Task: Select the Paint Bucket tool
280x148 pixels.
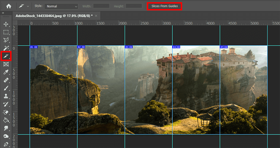Action: point(6,120)
